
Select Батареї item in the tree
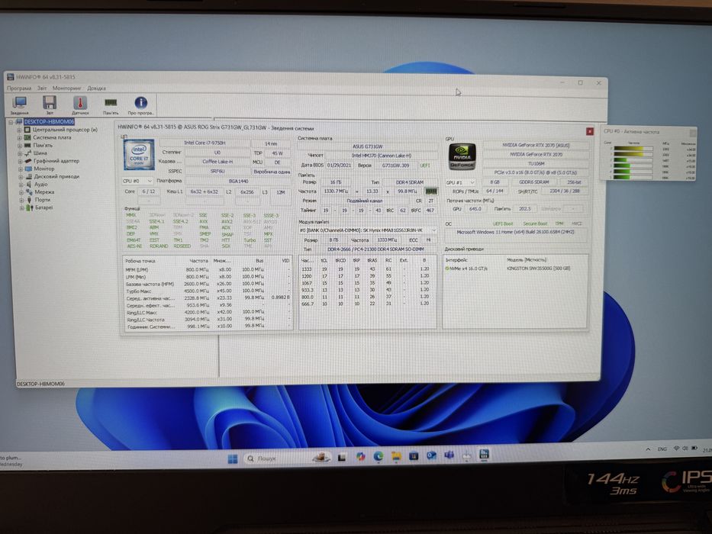[43, 207]
